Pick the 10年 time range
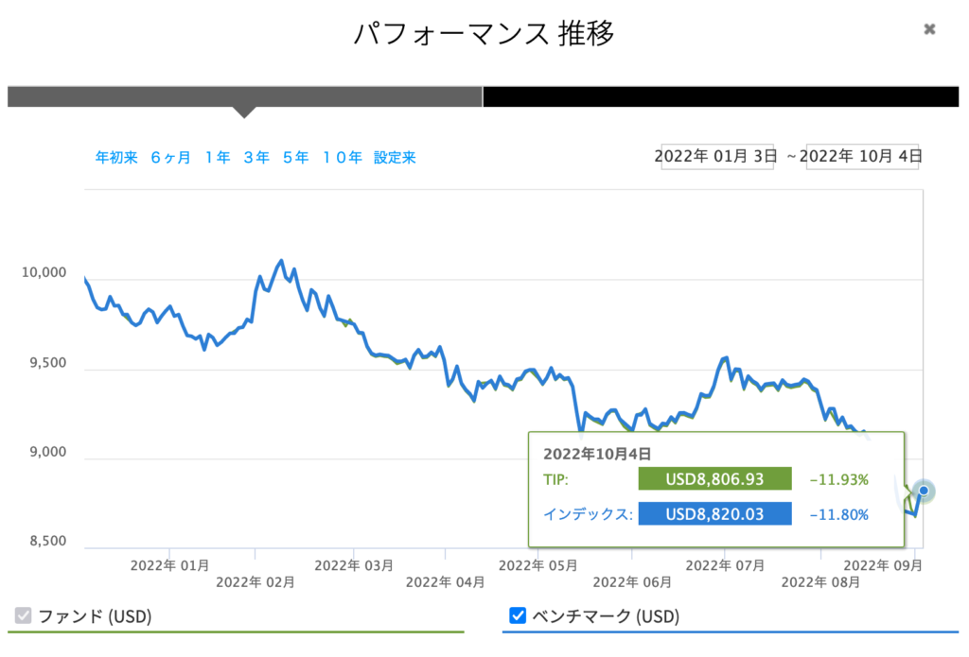This screenshot has width=969, height=657. 342,158
